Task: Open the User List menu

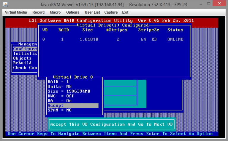Action: click(92, 12)
